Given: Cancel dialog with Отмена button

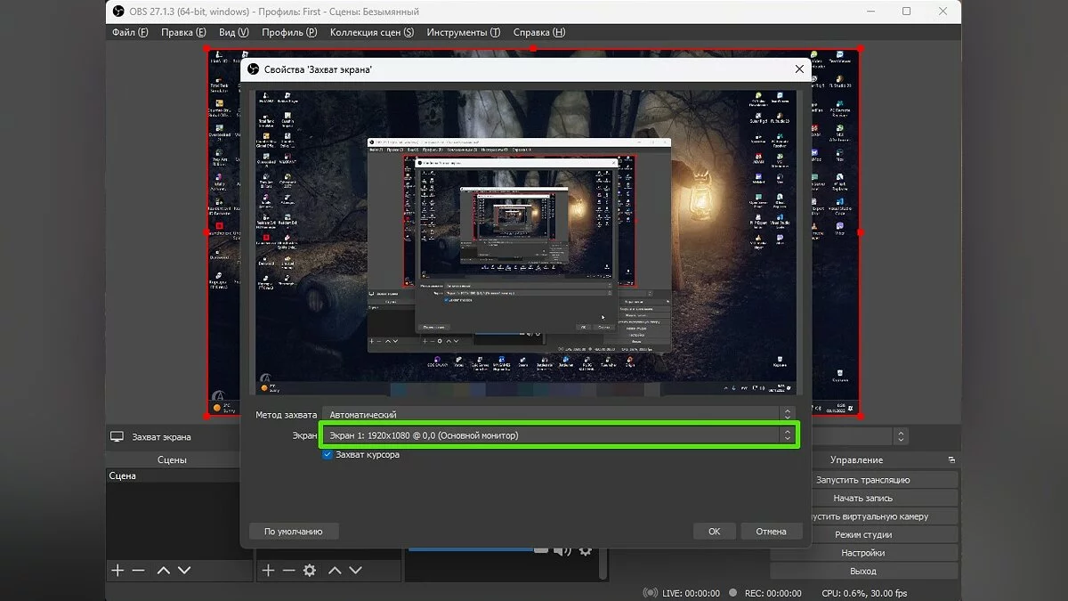Looking at the screenshot, I should coord(772,532).
